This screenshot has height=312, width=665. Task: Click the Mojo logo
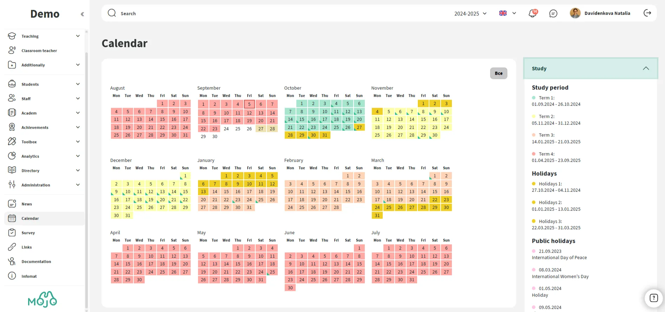tap(42, 299)
